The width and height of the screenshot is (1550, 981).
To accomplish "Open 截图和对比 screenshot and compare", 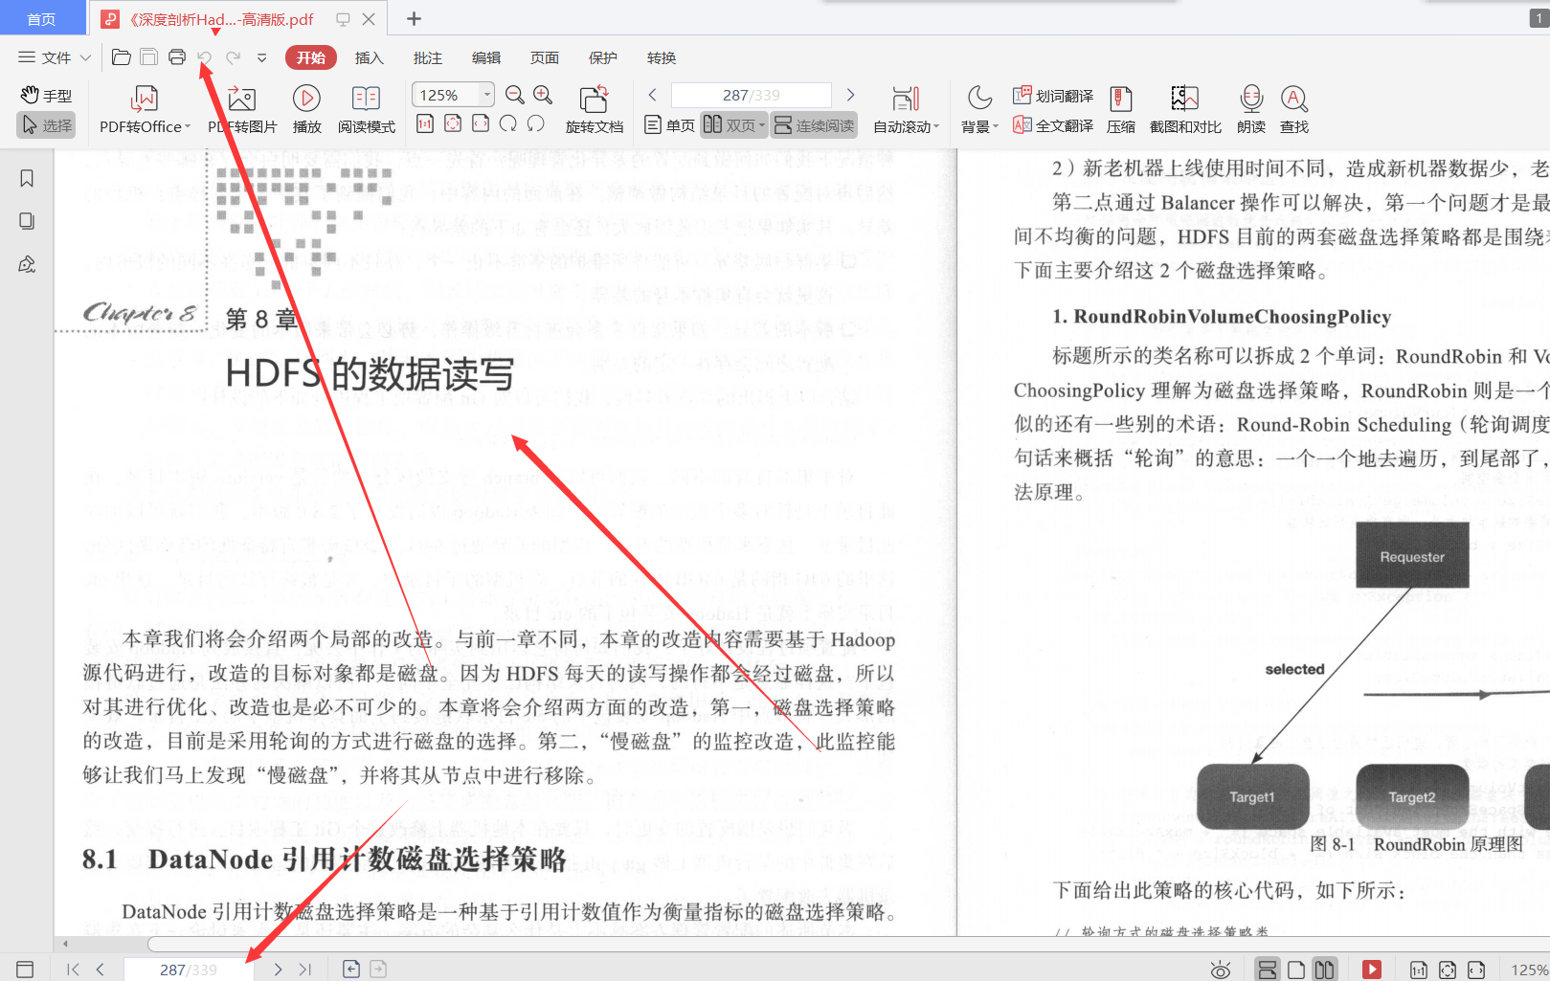I will point(1185,110).
